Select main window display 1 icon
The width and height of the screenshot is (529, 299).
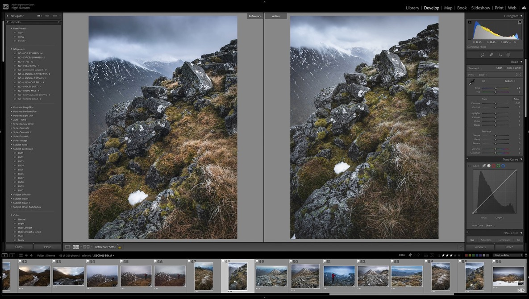click(x=5, y=256)
